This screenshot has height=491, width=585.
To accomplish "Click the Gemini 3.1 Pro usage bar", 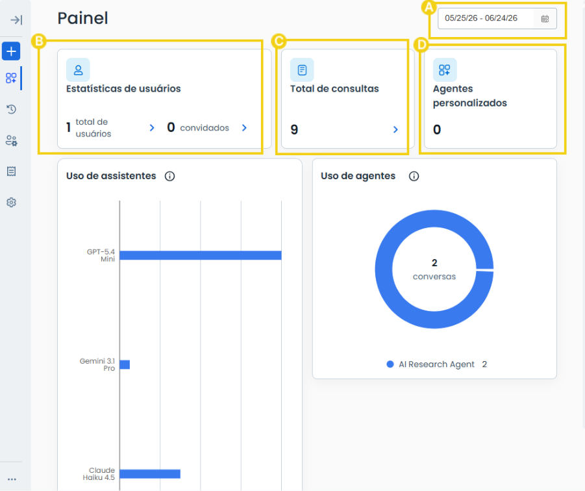I will pos(125,364).
